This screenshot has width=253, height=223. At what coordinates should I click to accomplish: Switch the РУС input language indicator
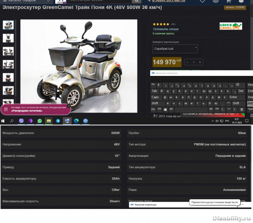(227, 121)
